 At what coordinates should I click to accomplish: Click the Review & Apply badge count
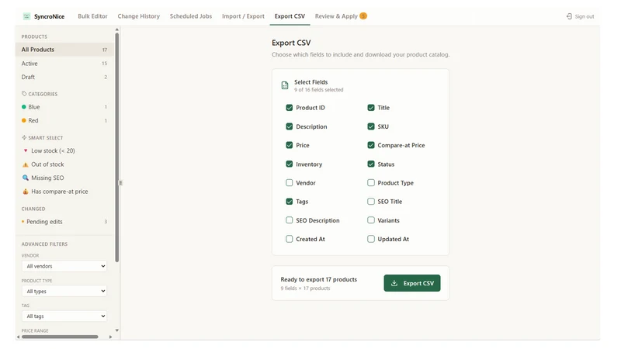click(363, 16)
